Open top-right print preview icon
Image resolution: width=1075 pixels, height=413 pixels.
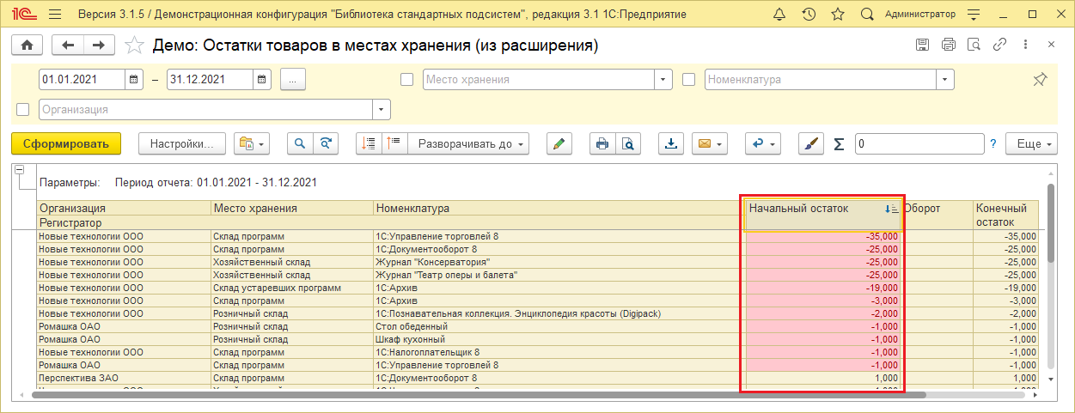tap(974, 45)
